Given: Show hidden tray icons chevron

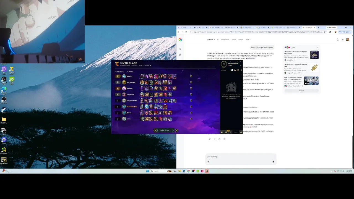Looking at the screenshot, I should tap(331, 171).
